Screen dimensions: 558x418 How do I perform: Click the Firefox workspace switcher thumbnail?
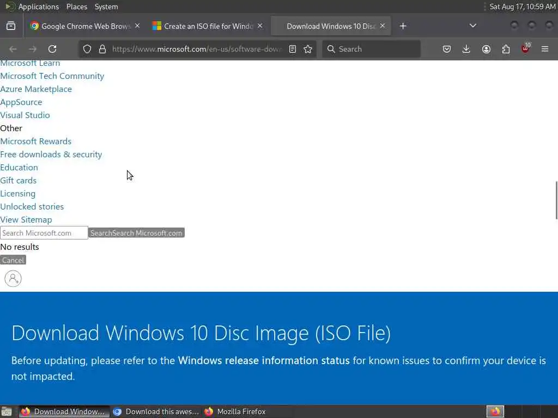pyautogui.click(x=495, y=411)
